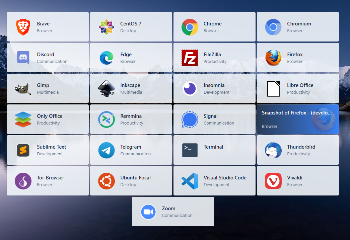Click the Zoom camera icon
Screen dimensions: 350x240
[148, 212]
